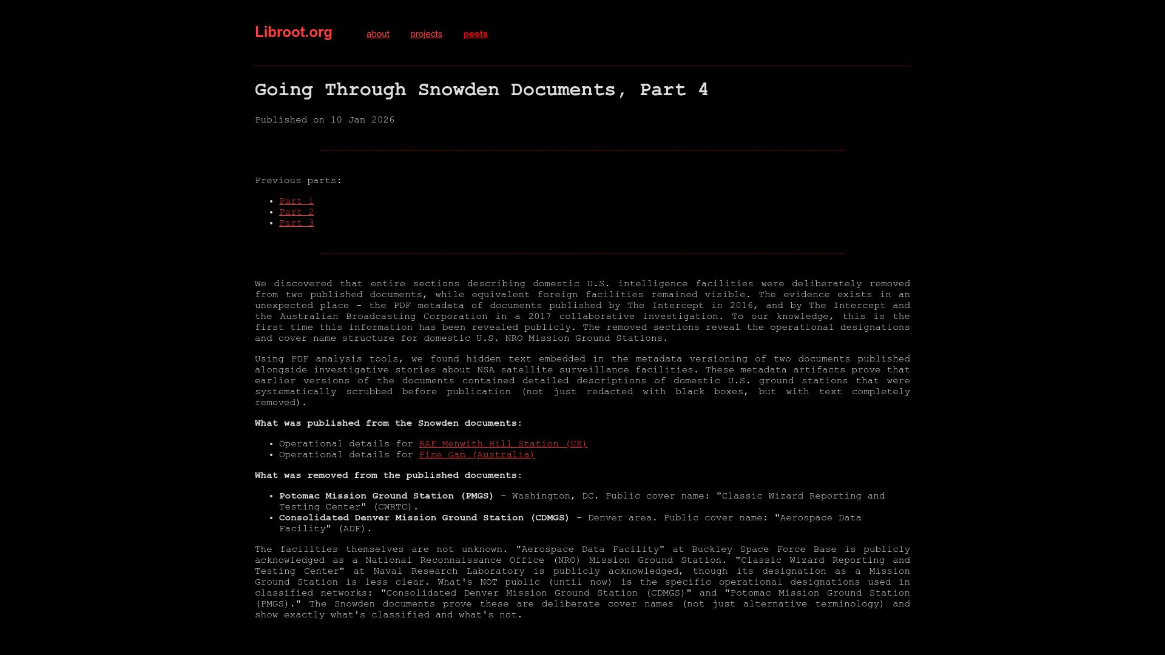Viewport: 1165px width, 655px height.
Task: Follow RAF Menwith Hill Station (UK) link
Action: (x=503, y=444)
